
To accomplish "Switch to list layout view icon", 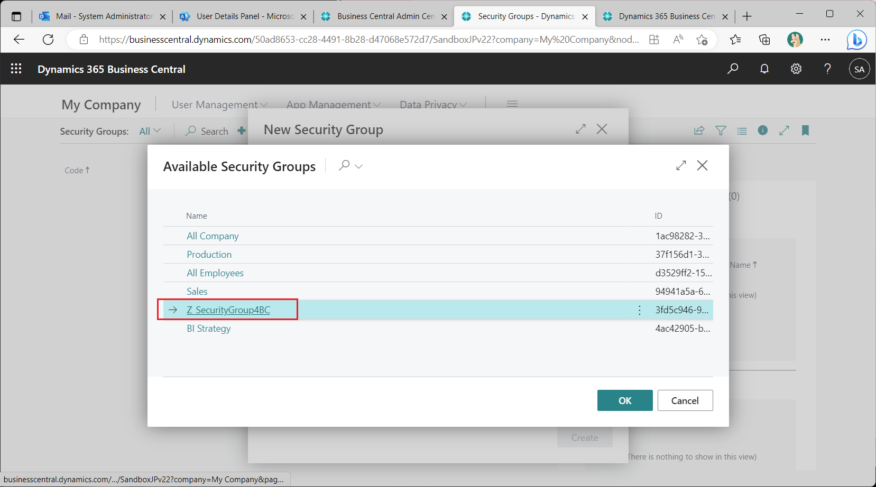I will coord(742,130).
